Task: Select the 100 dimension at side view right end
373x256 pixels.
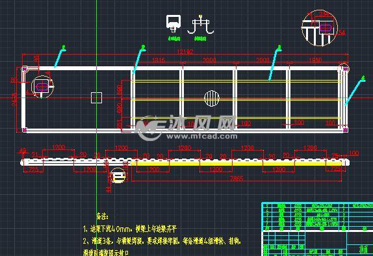Action: [x=354, y=153]
